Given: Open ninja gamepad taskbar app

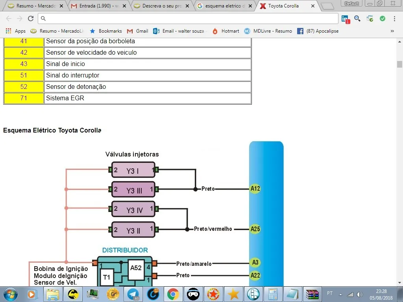Looking at the screenshot, I should tap(193, 294).
